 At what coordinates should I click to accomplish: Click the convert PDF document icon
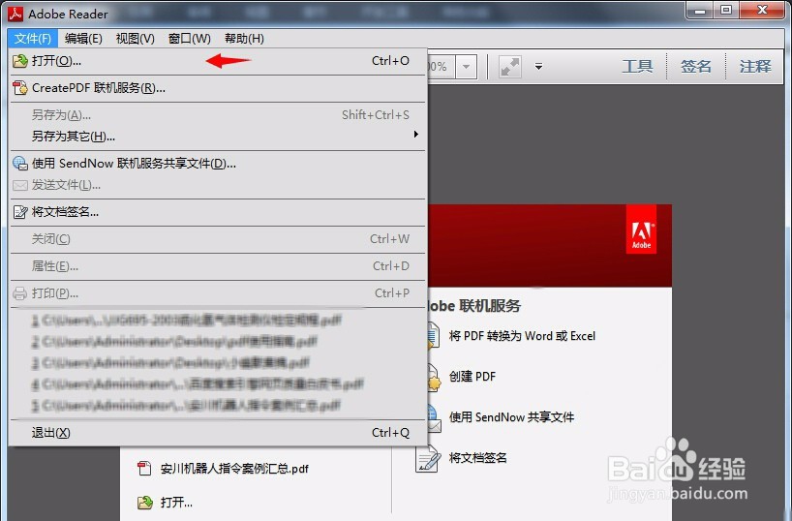(x=433, y=336)
